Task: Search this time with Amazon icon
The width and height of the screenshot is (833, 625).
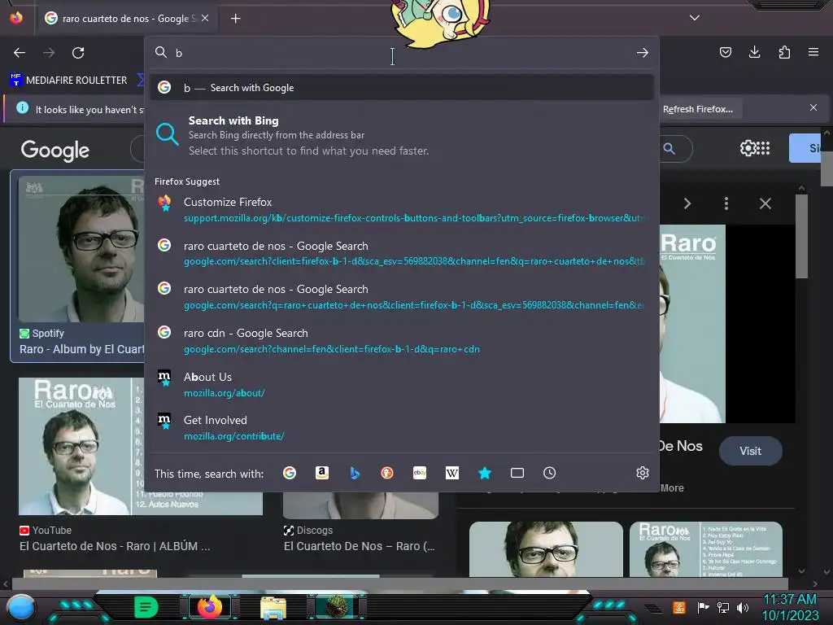Action: 322,473
